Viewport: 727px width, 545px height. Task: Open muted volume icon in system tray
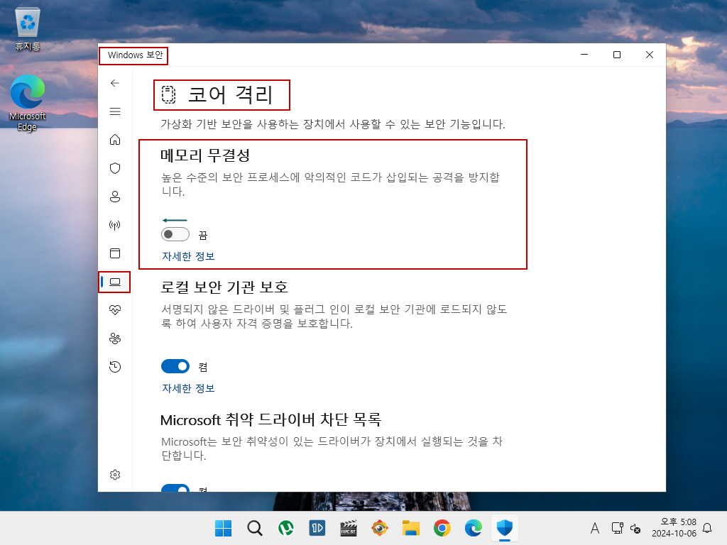[635, 528]
